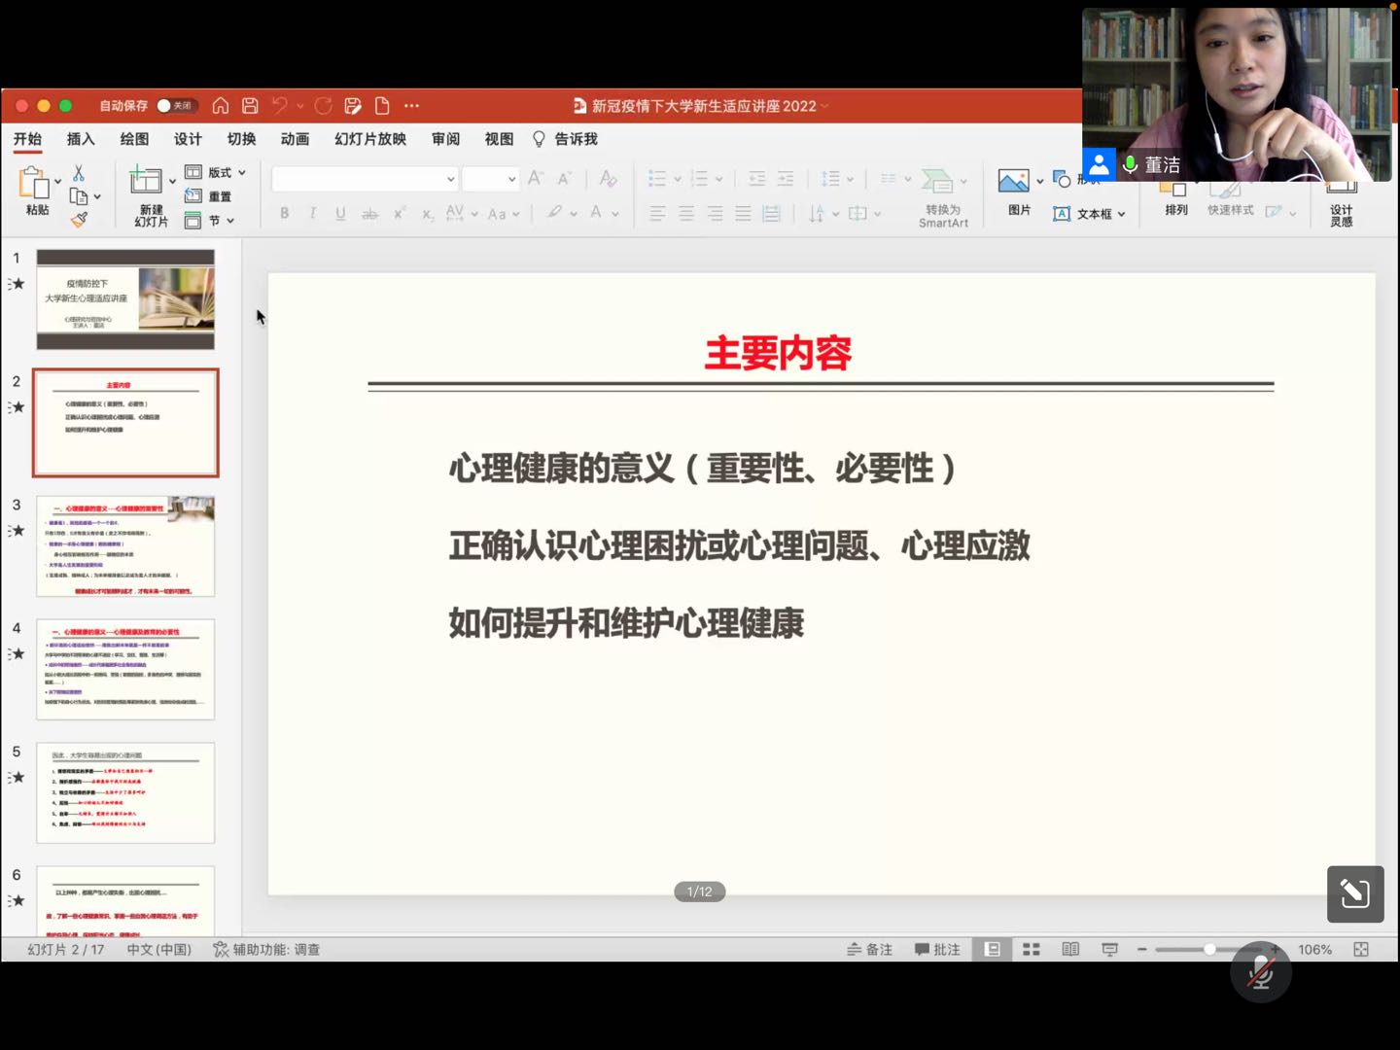Select the Format Painter brush icon
This screenshot has width=1400, height=1050.
point(79,220)
